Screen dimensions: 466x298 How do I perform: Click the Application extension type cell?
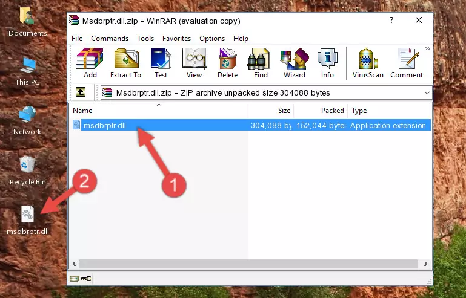pyautogui.click(x=388, y=125)
